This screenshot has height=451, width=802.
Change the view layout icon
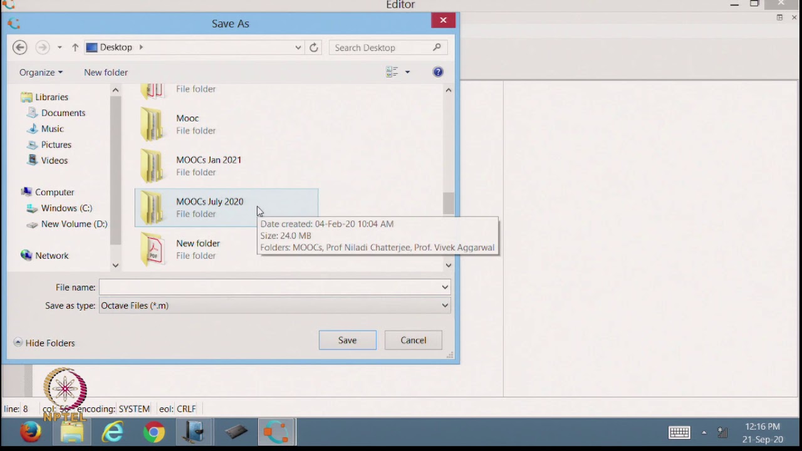pyautogui.click(x=392, y=72)
